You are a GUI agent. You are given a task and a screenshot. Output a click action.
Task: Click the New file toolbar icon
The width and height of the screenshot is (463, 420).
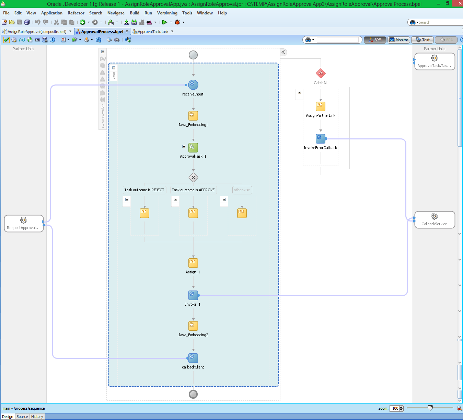(x=4, y=22)
